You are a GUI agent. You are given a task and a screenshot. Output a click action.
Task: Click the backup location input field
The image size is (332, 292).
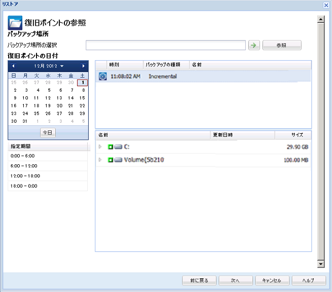coord(166,46)
